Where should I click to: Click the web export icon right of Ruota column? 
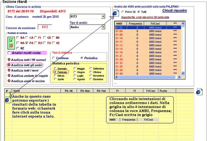tap(199, 91)
